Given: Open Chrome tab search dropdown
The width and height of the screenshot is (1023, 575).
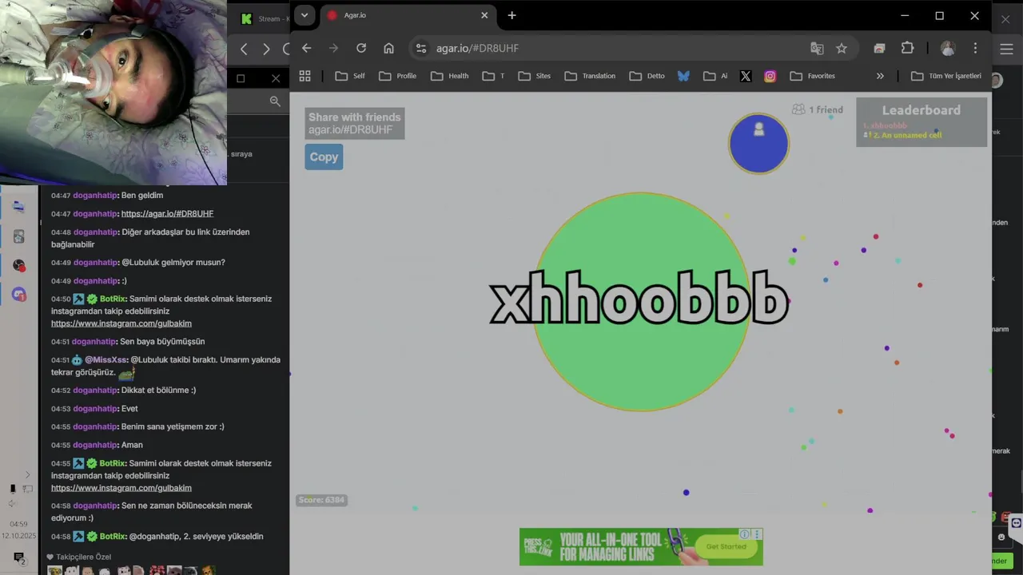Looking at the screenshot, I should (304, 15).
